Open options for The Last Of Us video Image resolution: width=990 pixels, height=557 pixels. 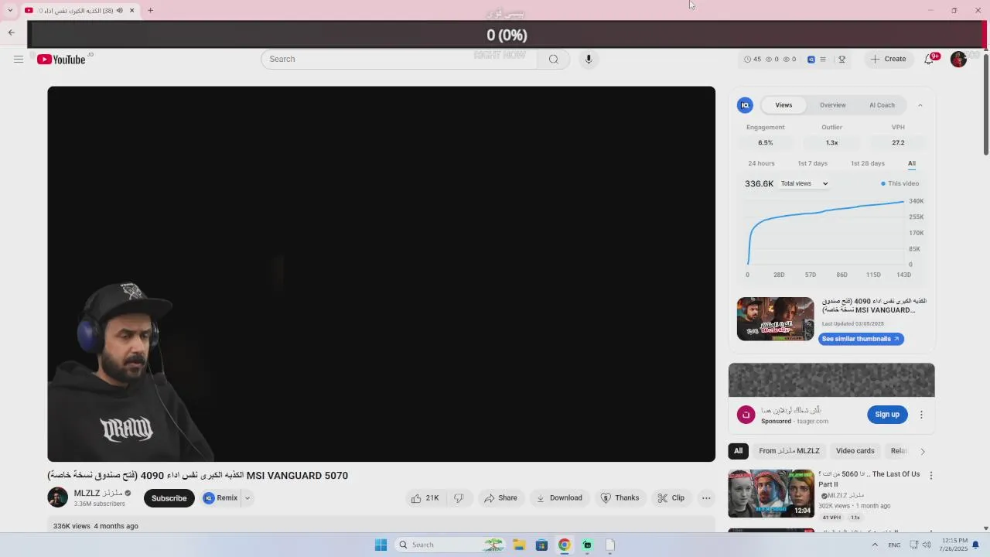click(x=931, y=475)
